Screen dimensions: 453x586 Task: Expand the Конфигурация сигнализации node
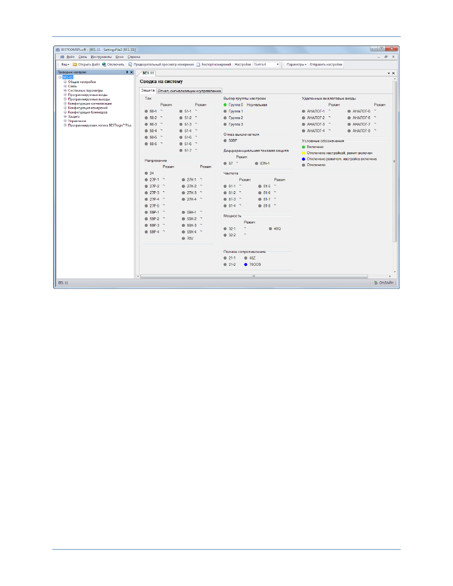click(x=65, y=103)
